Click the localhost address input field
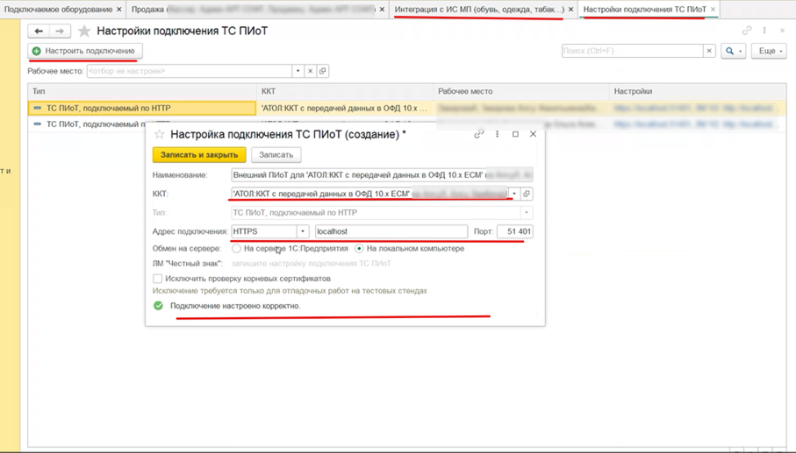Image resolution: width=796 pixels, height=453 pixels. (x=391, y=231)
